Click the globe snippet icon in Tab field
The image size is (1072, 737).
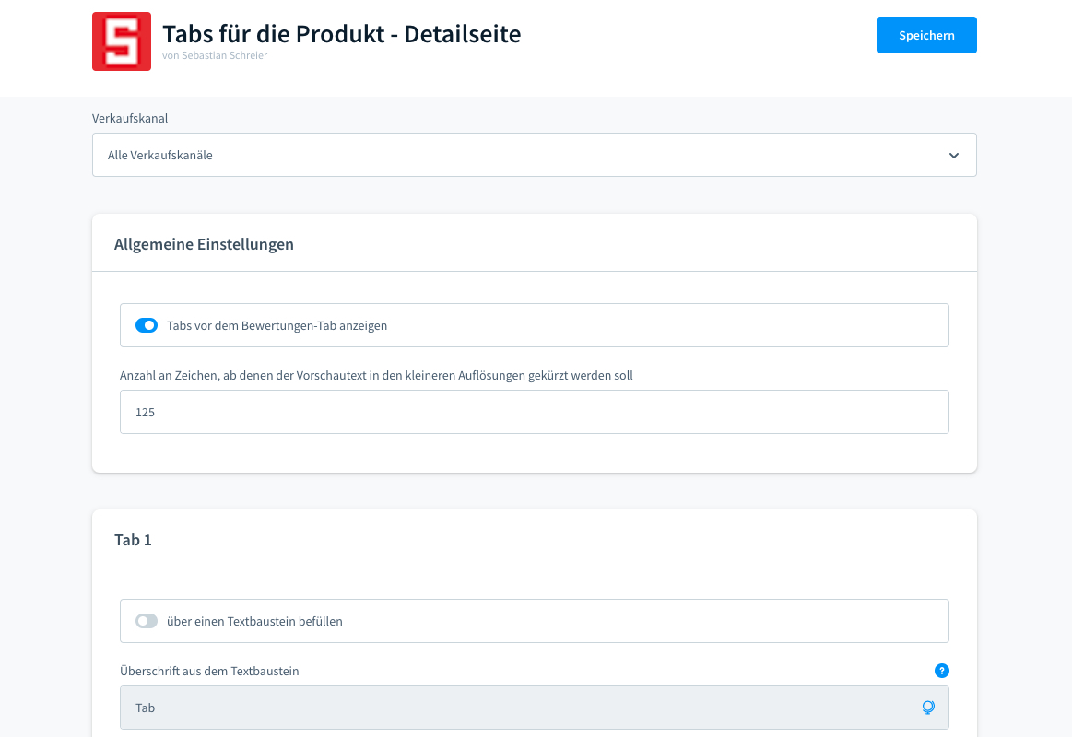tap(928, 708)
